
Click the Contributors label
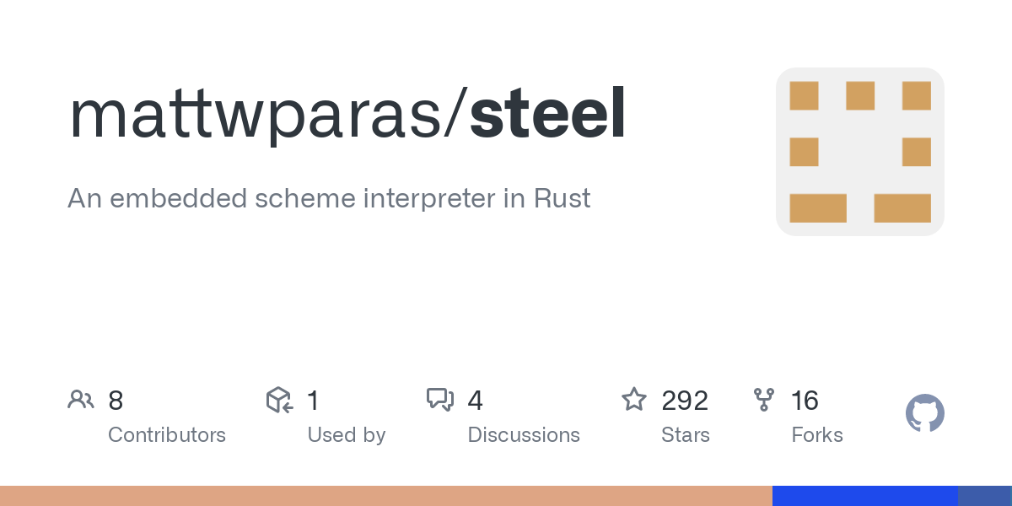[x=167, y=435]
